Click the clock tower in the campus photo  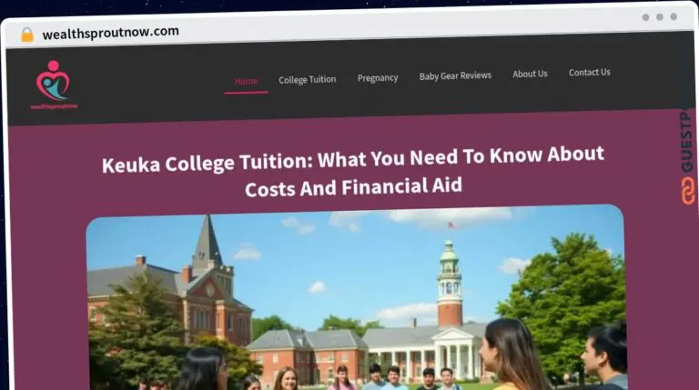tap(450, 284)
